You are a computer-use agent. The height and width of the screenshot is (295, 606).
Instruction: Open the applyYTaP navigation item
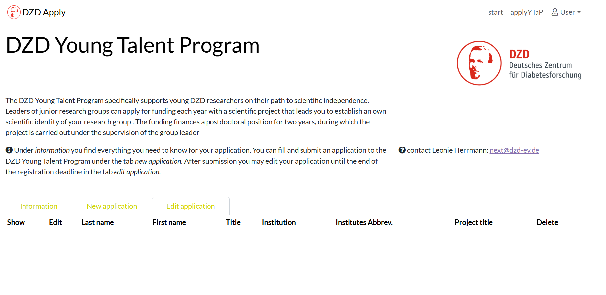pos(527,12)
